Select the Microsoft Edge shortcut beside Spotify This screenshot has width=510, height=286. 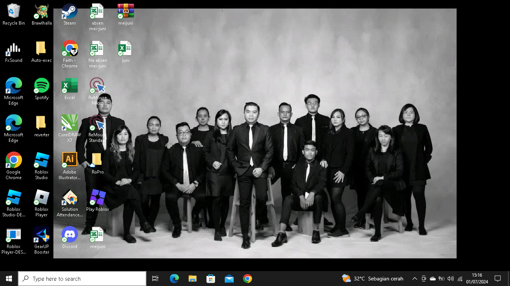click(13, 92)
